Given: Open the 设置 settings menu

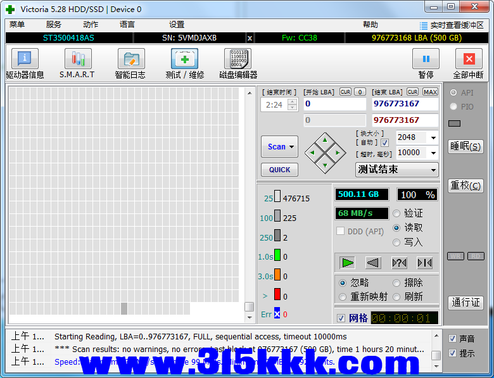Looking at the screenshot, I should pyautogui.click(x=177, y=25).
